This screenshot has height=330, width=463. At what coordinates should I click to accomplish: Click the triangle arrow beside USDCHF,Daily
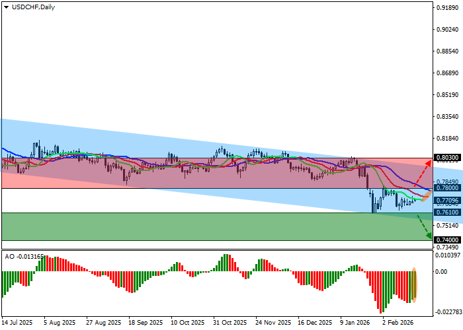pos(6,7)
